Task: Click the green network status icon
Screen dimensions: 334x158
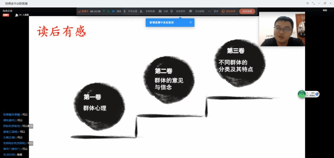Action: pos(104,11)
